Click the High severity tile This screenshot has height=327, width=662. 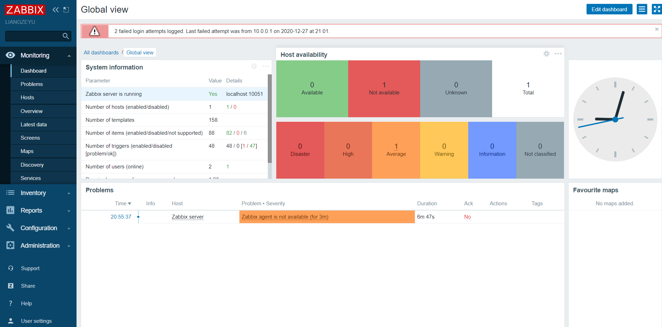pyautogui.click(x=348, y=150)
